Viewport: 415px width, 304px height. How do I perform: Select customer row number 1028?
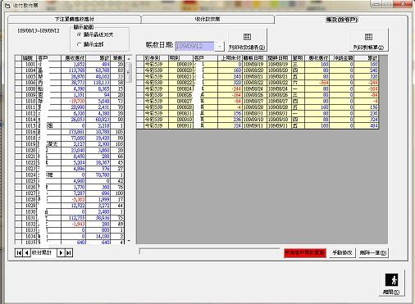coord(70,199)
